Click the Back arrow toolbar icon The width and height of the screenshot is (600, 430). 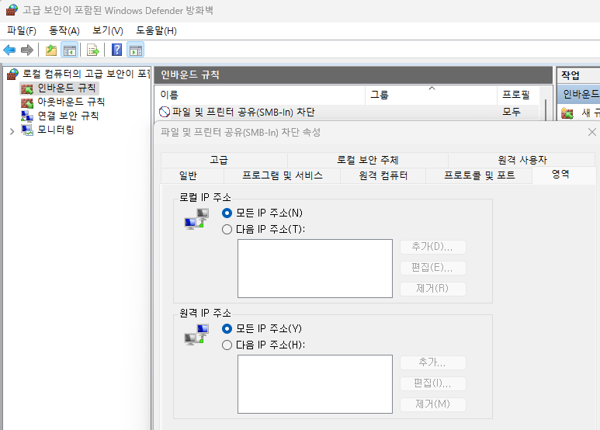click(x=9, y=50)
